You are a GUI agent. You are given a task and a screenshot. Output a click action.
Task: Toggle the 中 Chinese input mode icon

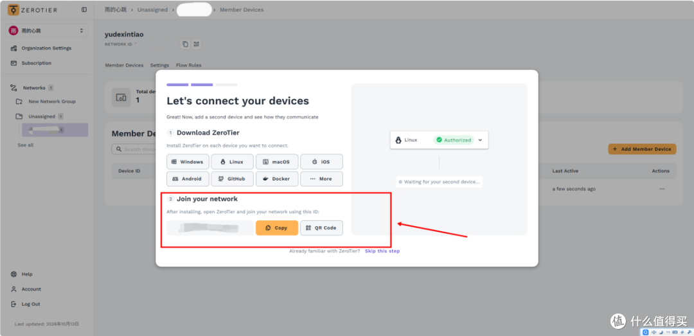click(654, 332)
